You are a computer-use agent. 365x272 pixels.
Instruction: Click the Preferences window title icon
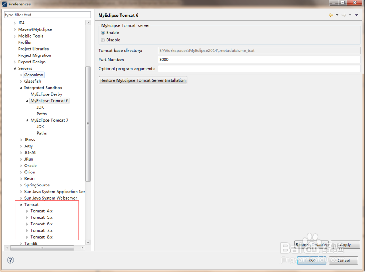tap(4, 4)
